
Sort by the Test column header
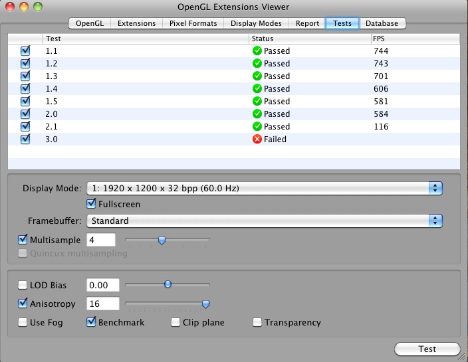click(146, 39)
